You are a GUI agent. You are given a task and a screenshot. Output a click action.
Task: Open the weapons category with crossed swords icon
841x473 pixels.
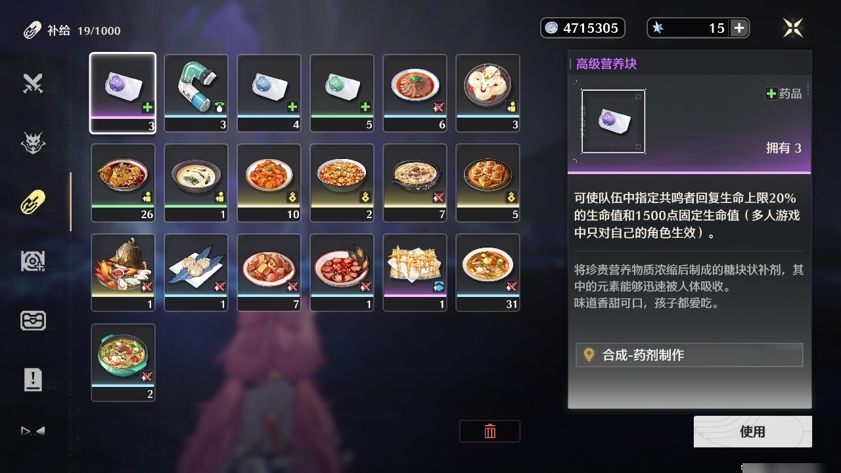click(x=33, y=83)
